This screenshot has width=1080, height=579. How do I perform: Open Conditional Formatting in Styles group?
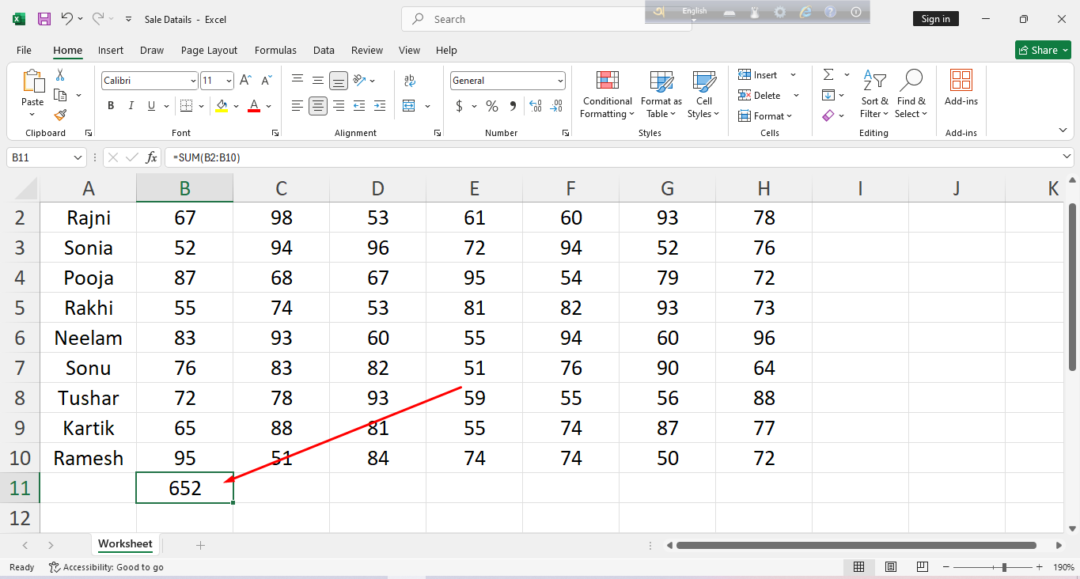(x=607, y=95)
